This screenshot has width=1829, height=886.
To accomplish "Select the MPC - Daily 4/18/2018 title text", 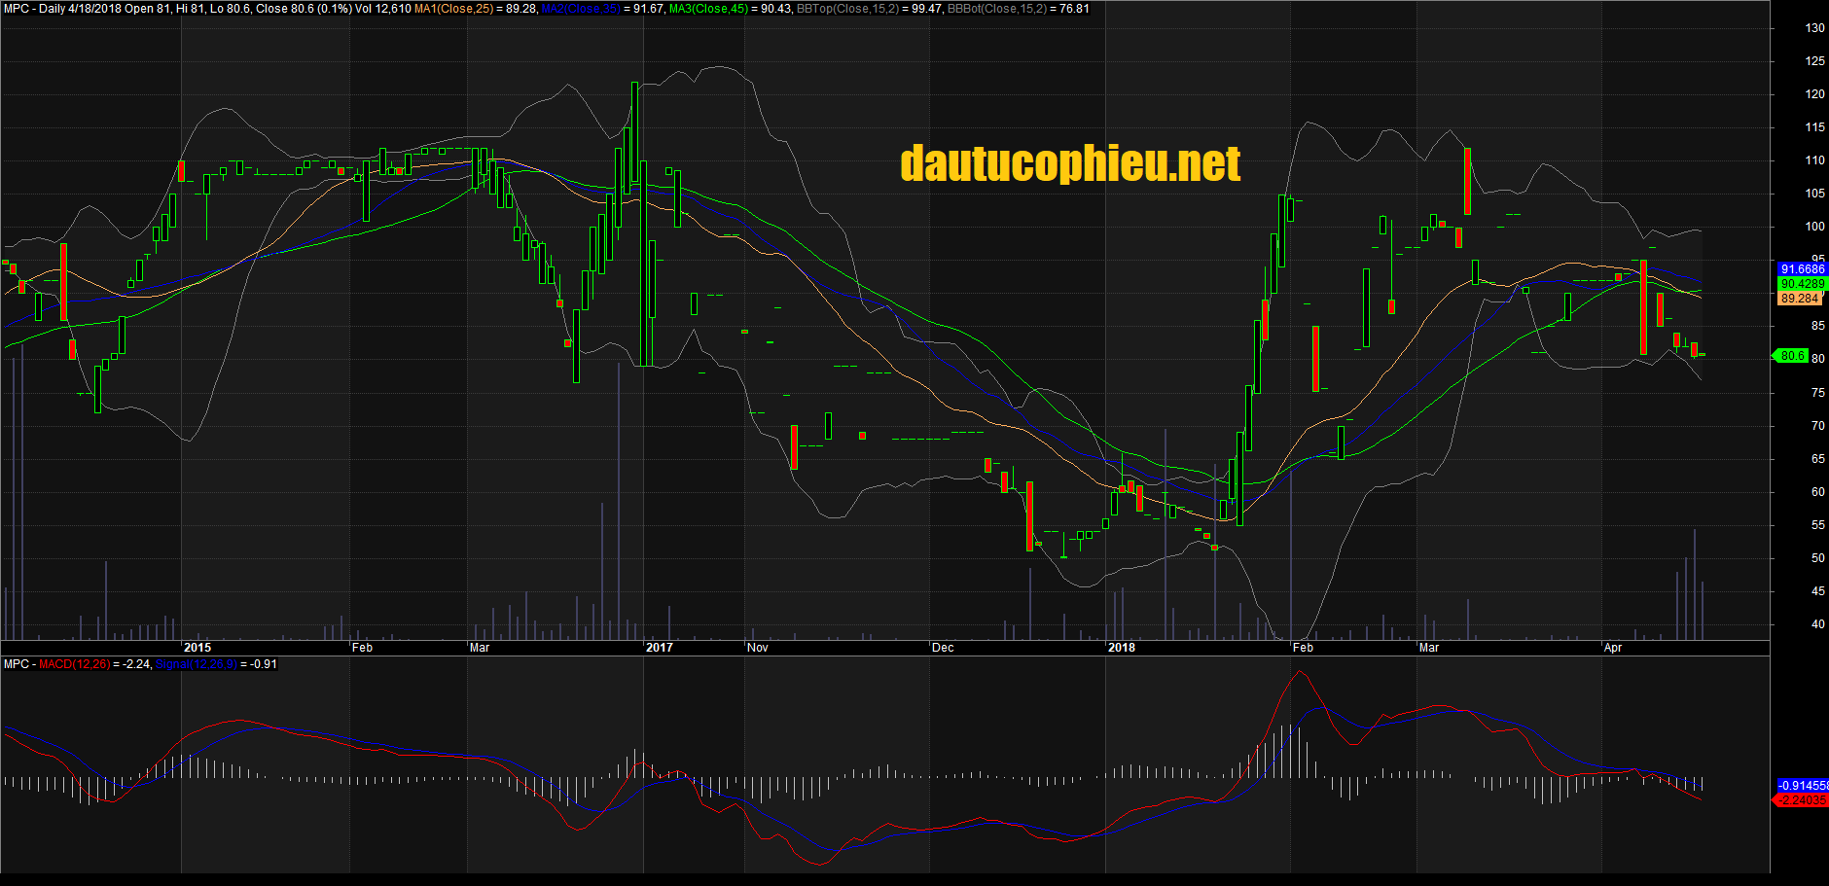I will tap(62, 9).
